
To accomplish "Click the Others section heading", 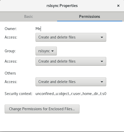I will (10, 73).
